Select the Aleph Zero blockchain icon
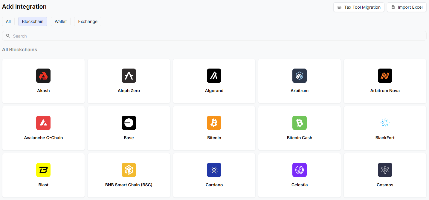Screen dimensions: 429x200 coord(129,81)
